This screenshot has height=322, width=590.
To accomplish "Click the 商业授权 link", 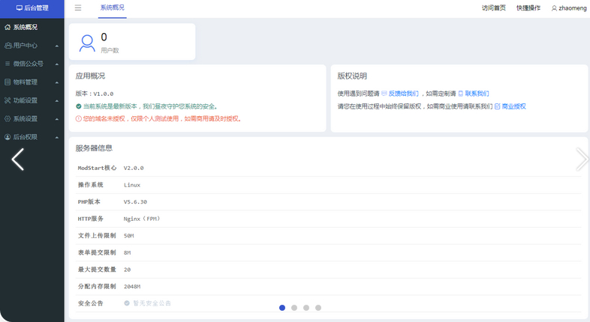I will [x=513, y=106].
